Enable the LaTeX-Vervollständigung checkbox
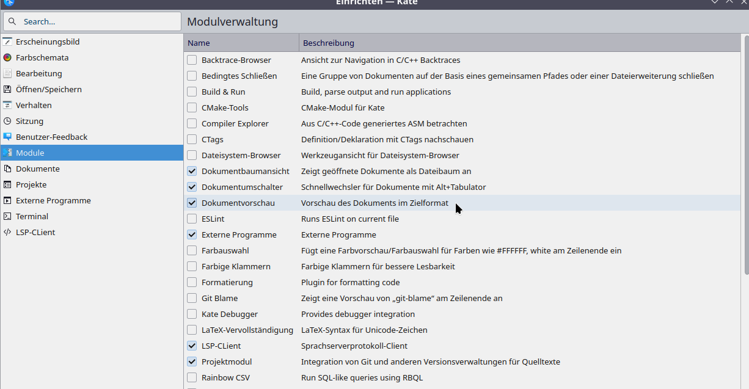Screen dimensions: 749x389 [x=192, y=330]
